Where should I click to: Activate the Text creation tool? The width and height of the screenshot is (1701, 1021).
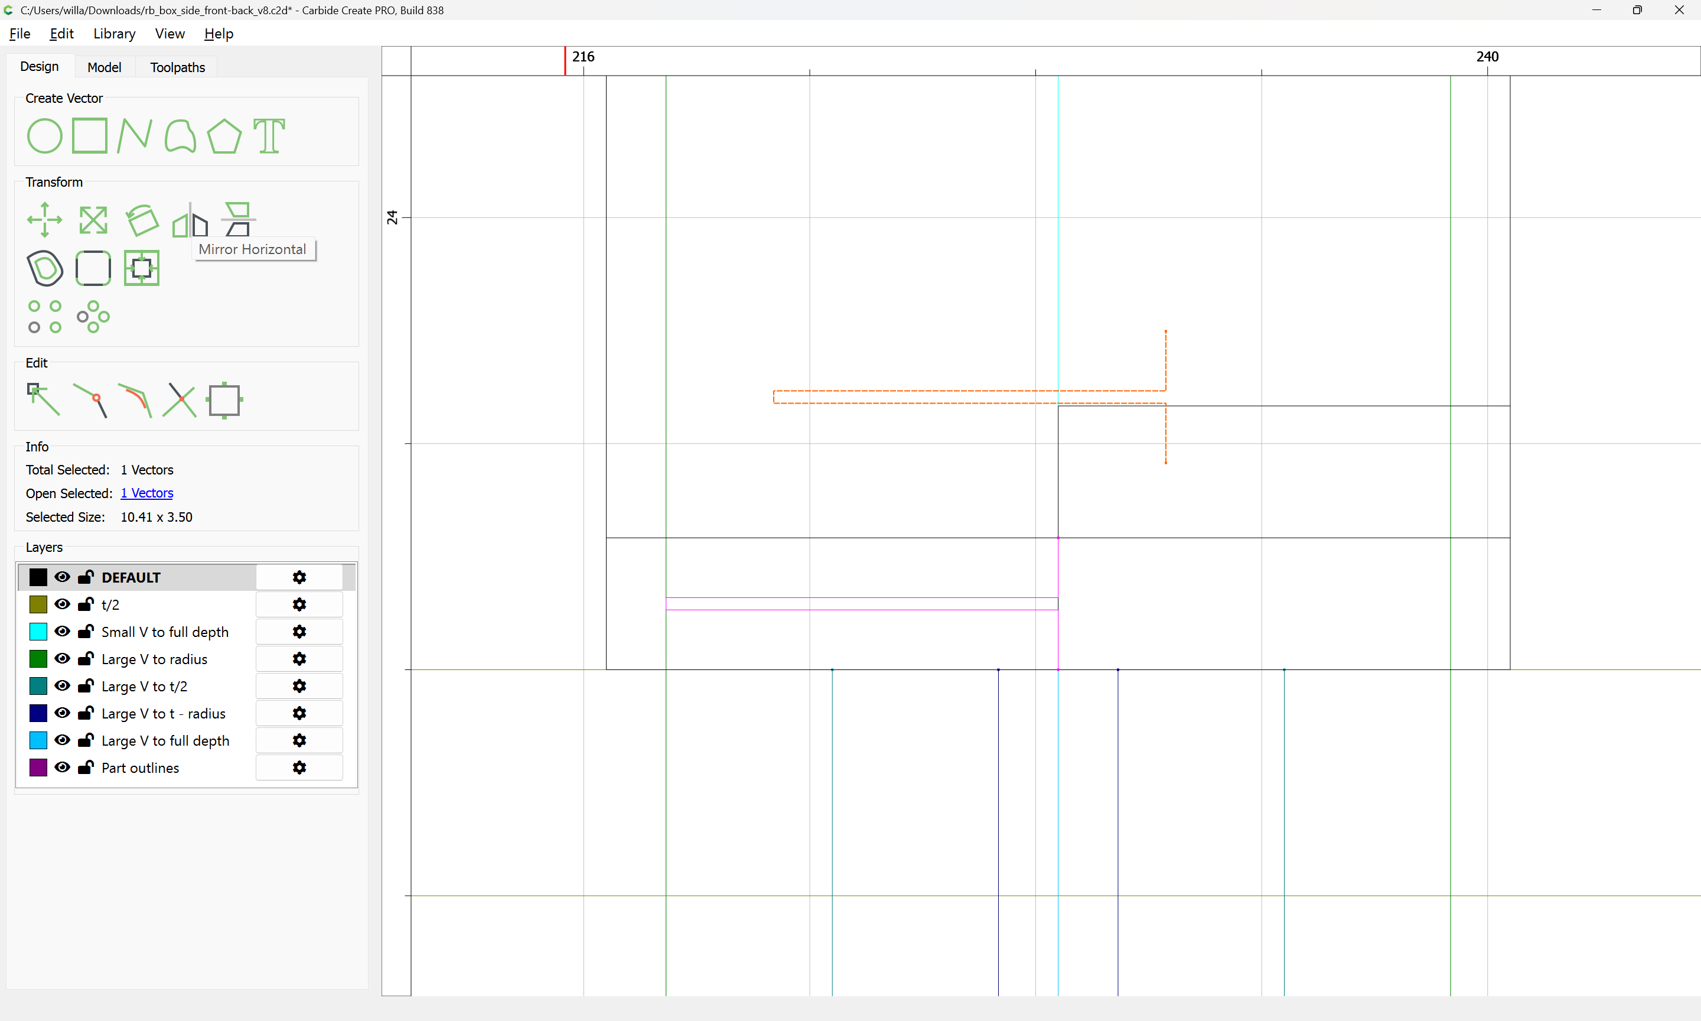point(269,135)
